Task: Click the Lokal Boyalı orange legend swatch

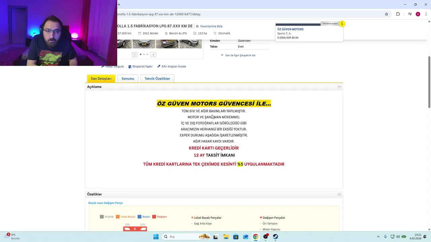Action: point(118,217)
